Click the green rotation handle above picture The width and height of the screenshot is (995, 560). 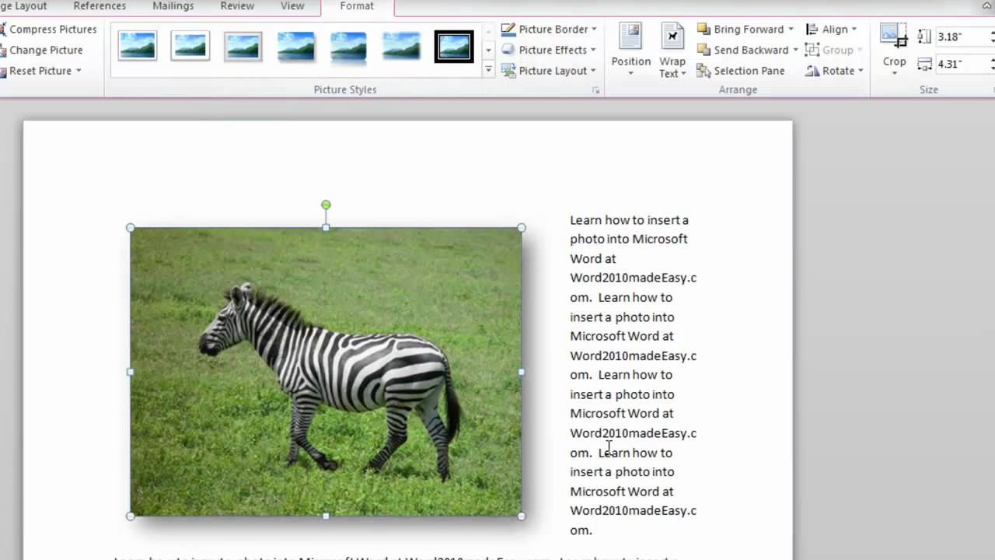(x=326, y=205)
